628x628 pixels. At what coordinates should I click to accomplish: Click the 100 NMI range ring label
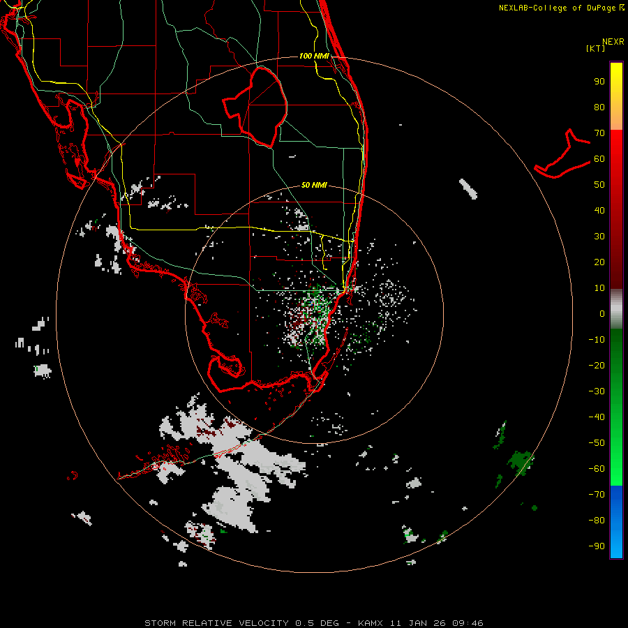(x=314, y=56)
